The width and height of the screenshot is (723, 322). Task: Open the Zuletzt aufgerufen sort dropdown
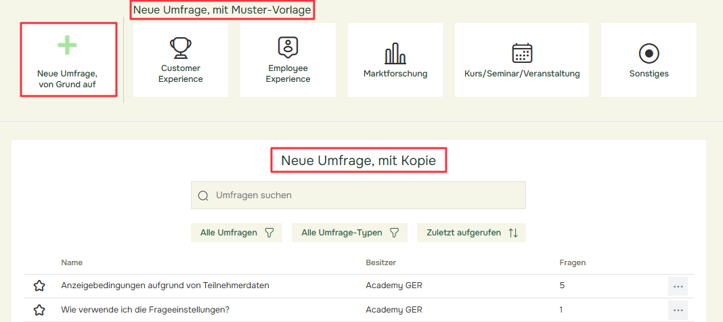pos(471,233)
